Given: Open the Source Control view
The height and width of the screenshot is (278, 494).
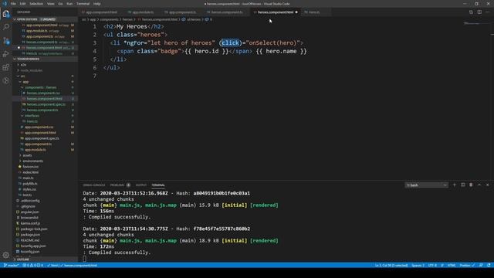Looking at the screenshot, I should pos(6,41).
